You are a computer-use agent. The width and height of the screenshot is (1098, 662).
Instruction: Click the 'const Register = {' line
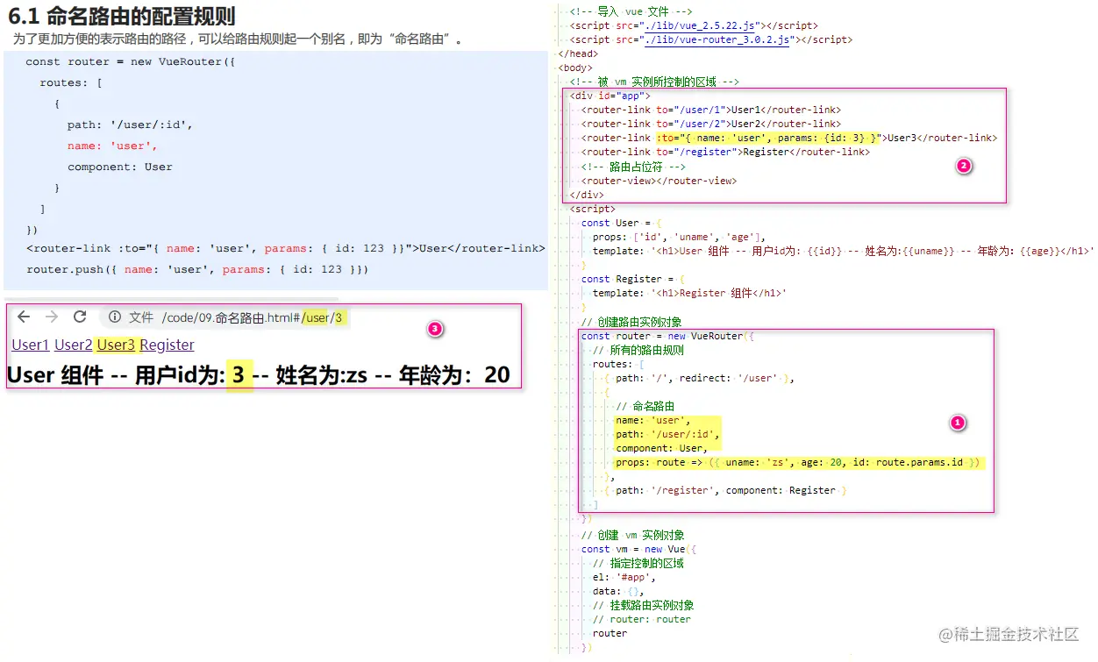click(x=632, y=279)
